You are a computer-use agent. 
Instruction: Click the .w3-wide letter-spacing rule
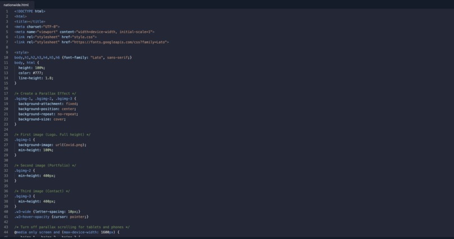pos(47,212)
